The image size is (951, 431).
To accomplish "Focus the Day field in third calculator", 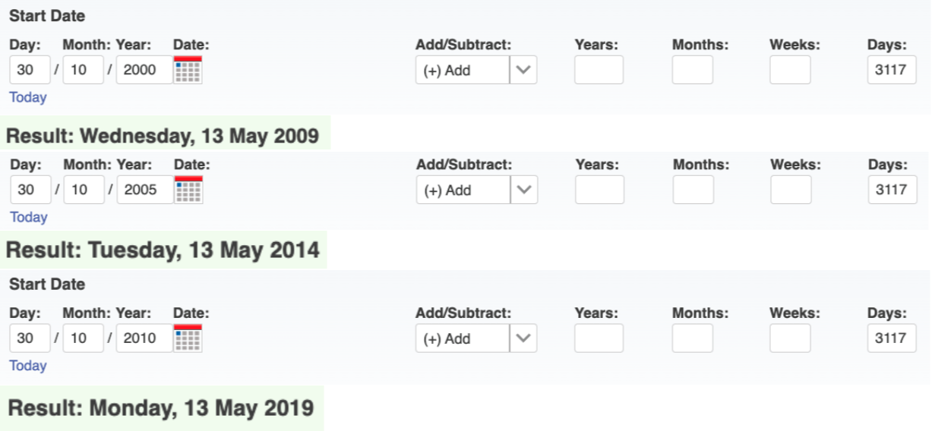I will [x=30, y=338].
